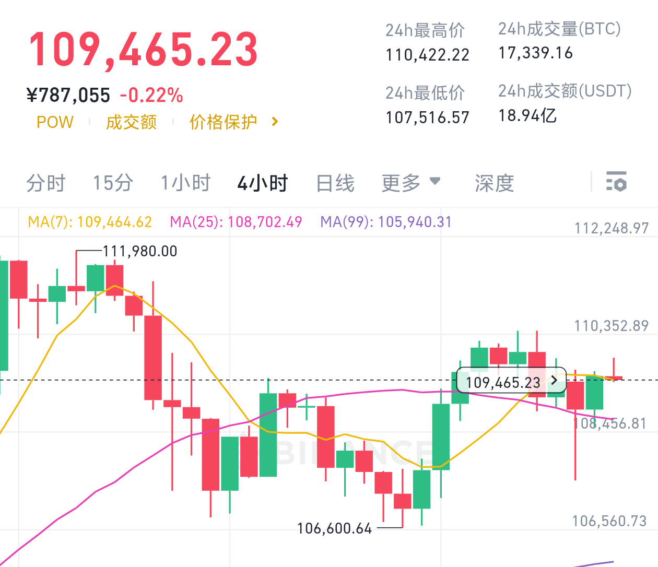The height and width of the screenshot is (567, 658).
Task: Click the 109,465.23 current price tag
Action: click(x=502, y=382)
